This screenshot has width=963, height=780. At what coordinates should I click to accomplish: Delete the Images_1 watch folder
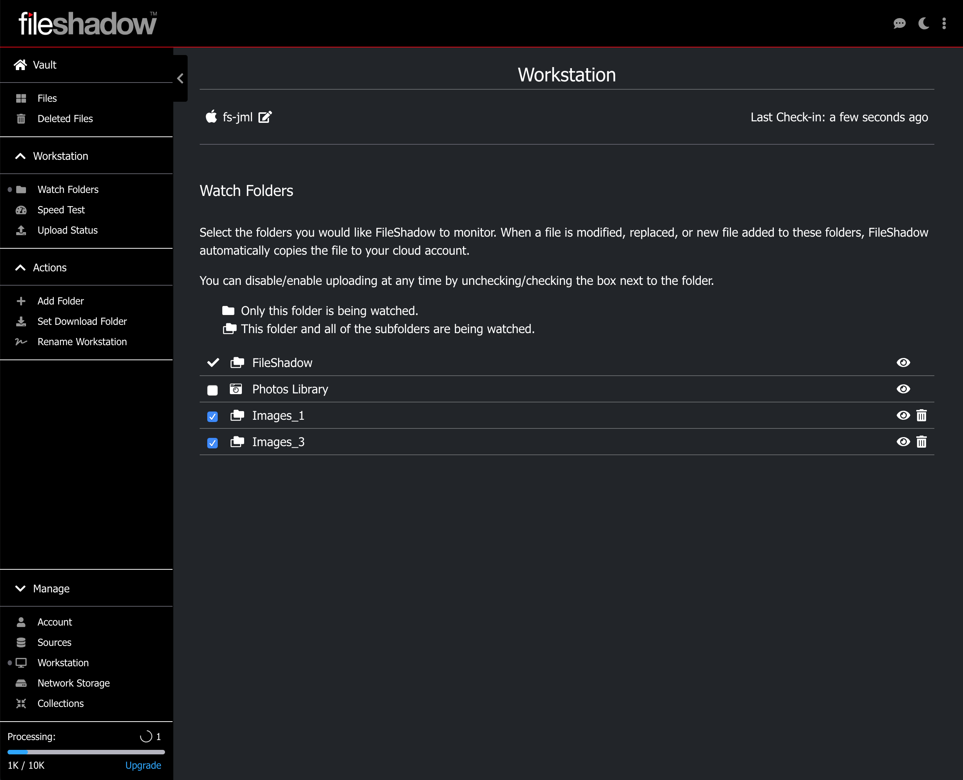pos(921,416)
